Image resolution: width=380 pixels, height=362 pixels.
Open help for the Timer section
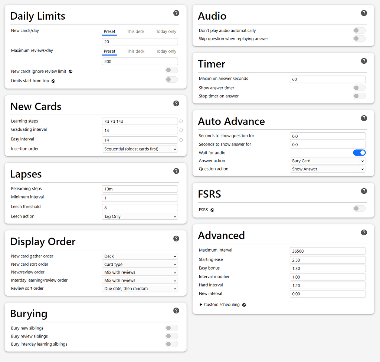coord(364,61)
